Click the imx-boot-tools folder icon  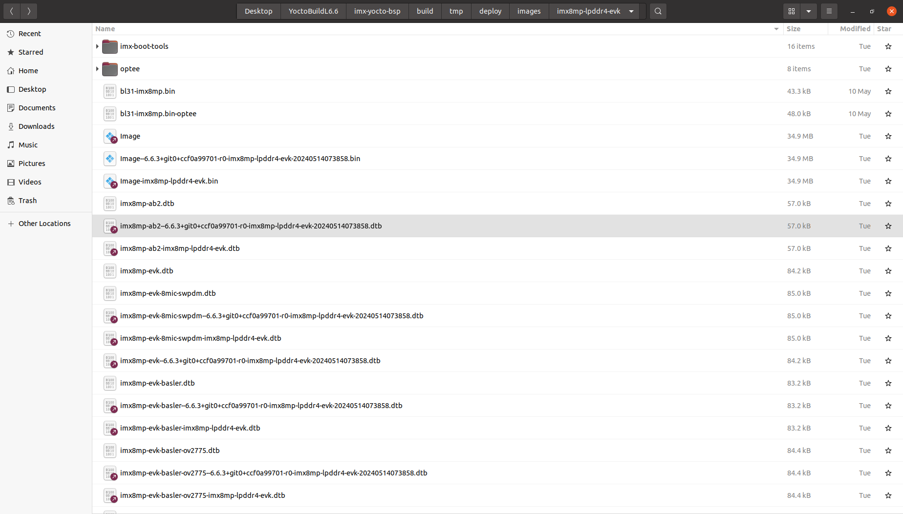[109, 46]
